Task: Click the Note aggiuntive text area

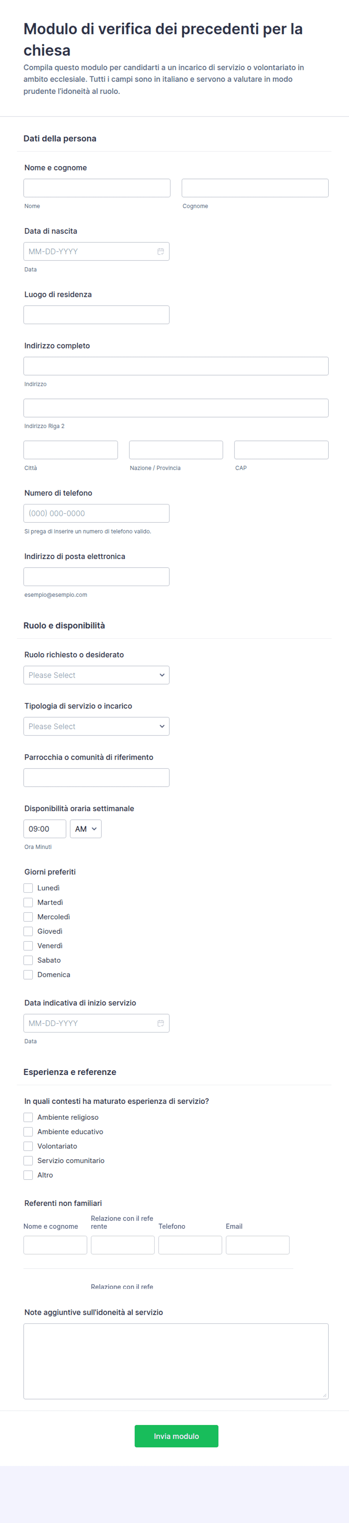Action: pyautogui.click(x=176, y=1361)
